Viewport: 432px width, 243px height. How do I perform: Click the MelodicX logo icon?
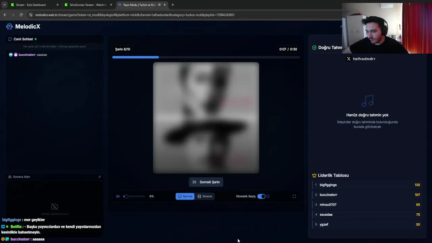(9, 27)
